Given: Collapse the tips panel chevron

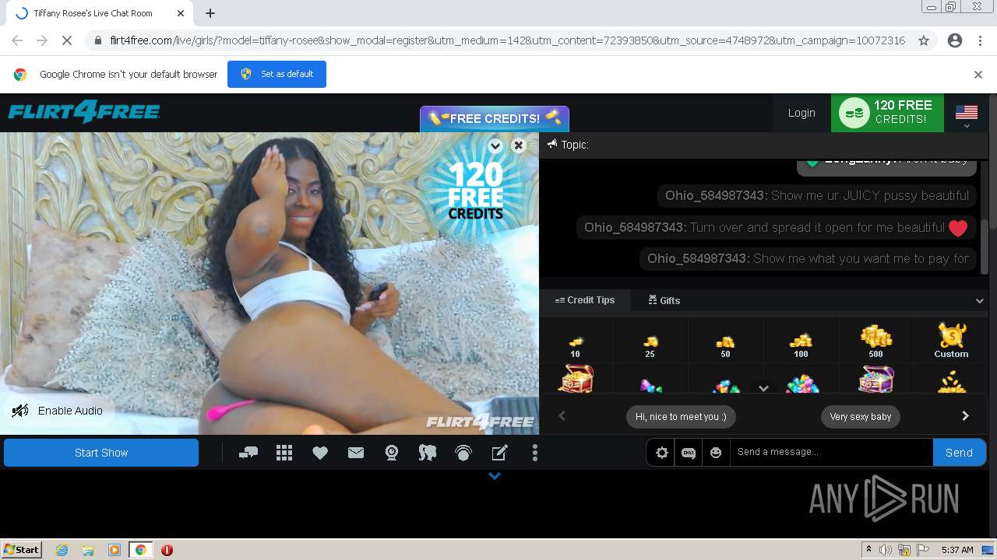Looking at the screenshot, I should click(980, 300).
